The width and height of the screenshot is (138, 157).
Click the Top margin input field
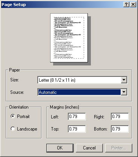[x=77, y=129]
